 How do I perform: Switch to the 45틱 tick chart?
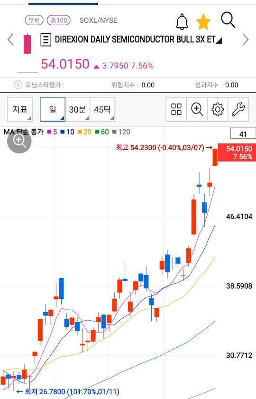(x=102, y=109)
